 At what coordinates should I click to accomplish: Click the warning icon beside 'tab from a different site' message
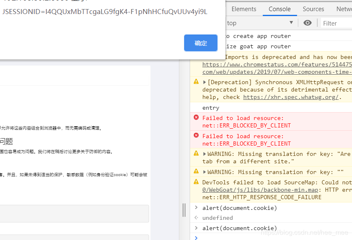196,153
